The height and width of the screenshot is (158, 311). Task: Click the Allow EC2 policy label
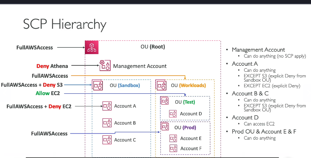click(x=48, y=93)
